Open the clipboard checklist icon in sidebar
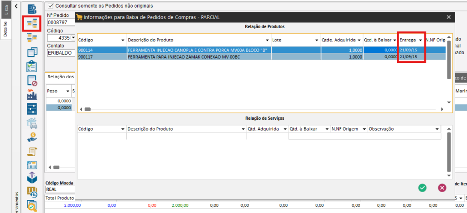 (x=32, y=66)
